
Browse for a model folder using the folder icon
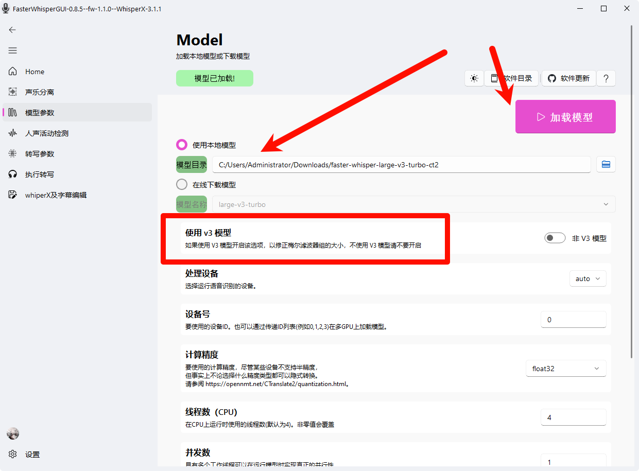click(x=606, y=164)
